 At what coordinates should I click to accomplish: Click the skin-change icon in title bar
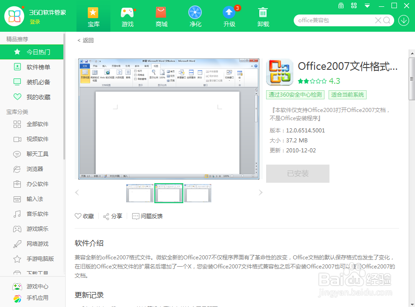click(354, 5)
